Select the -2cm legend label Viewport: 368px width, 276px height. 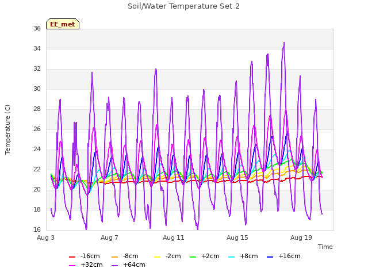(173, 256)
